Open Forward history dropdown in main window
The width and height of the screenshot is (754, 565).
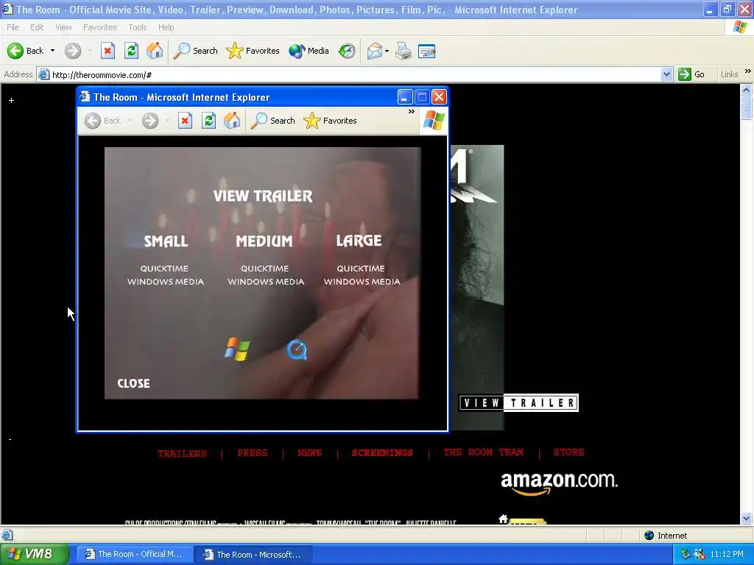(90, 51)
